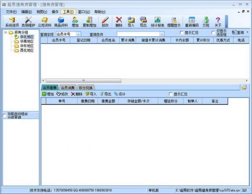Viewport: 252px width, 194px height.
Task: Open the 视图 menu
Action: 42,12
